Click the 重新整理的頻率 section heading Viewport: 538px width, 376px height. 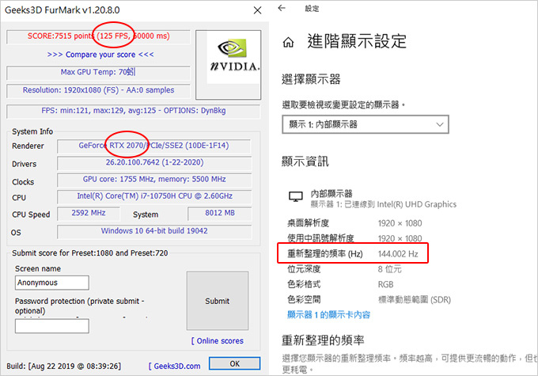323,340
